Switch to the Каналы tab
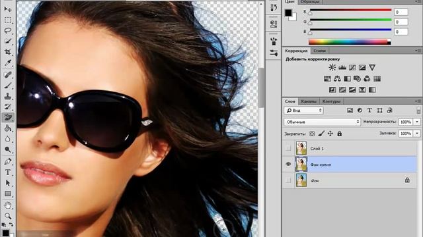Image resolution: width=423 pixels, height=237 pixels. click(x=309, y=101)
